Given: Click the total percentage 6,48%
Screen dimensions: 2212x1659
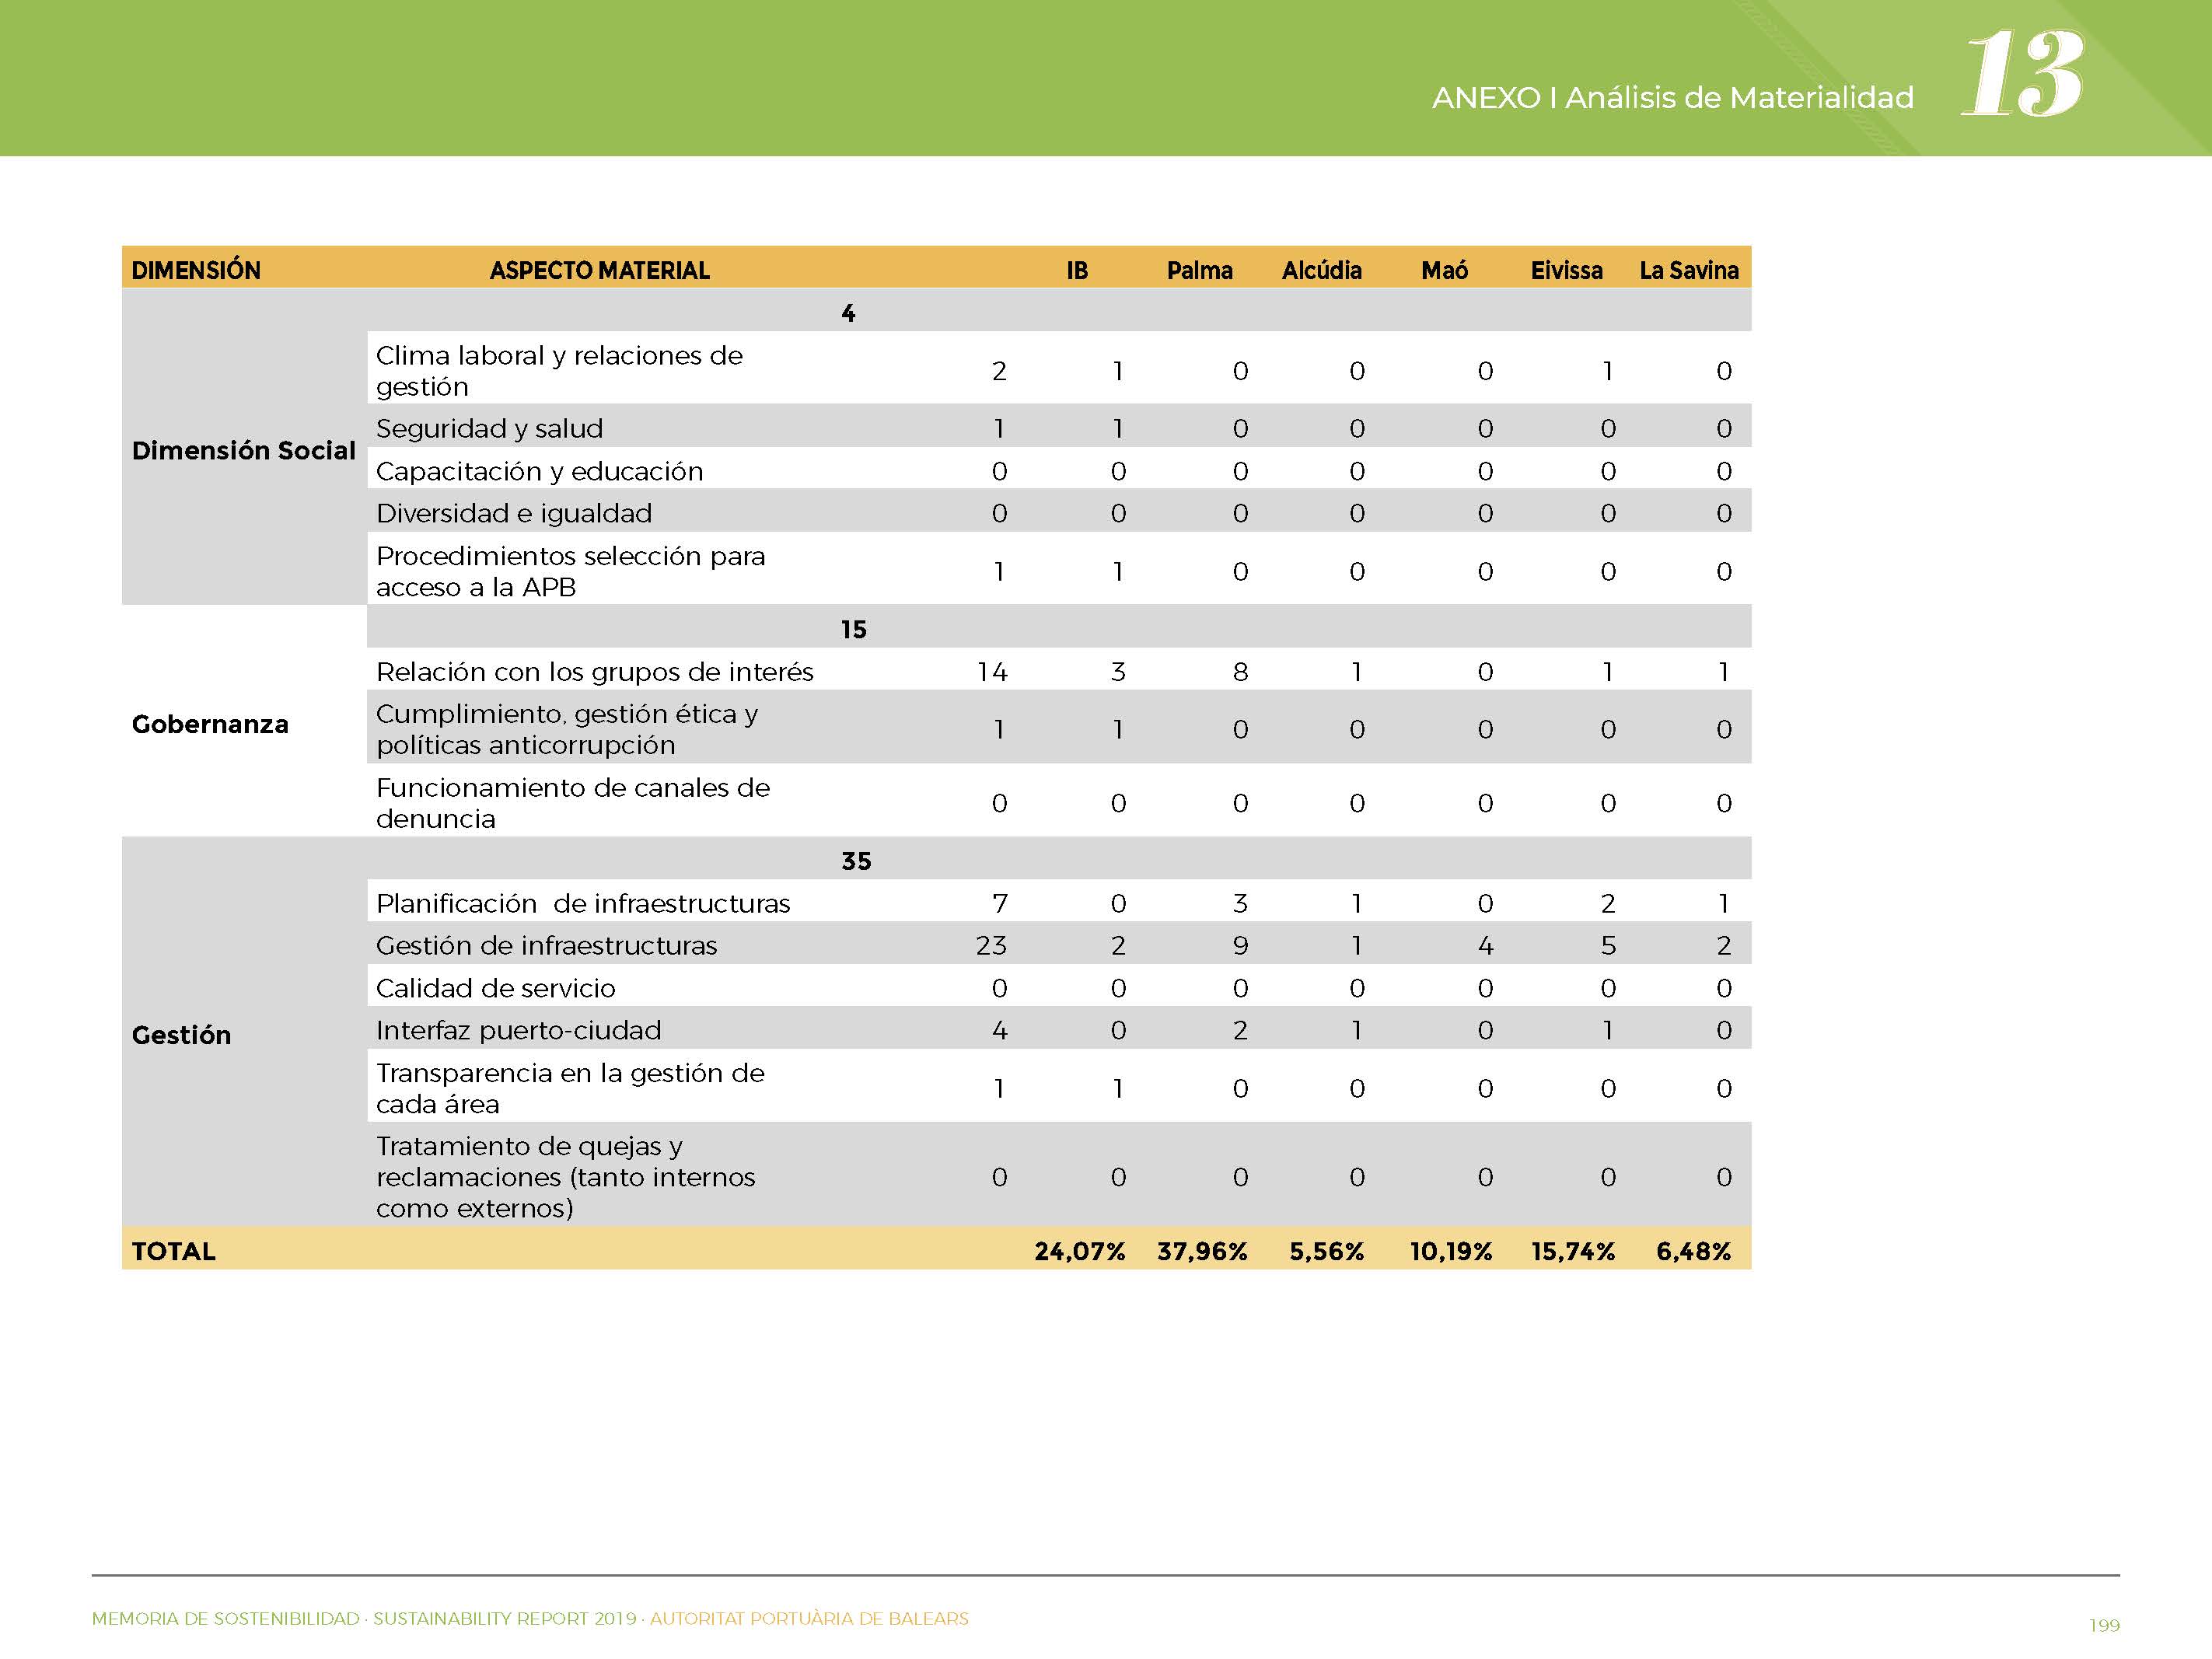Looking at the screenshot, I should (1693, 1251).
